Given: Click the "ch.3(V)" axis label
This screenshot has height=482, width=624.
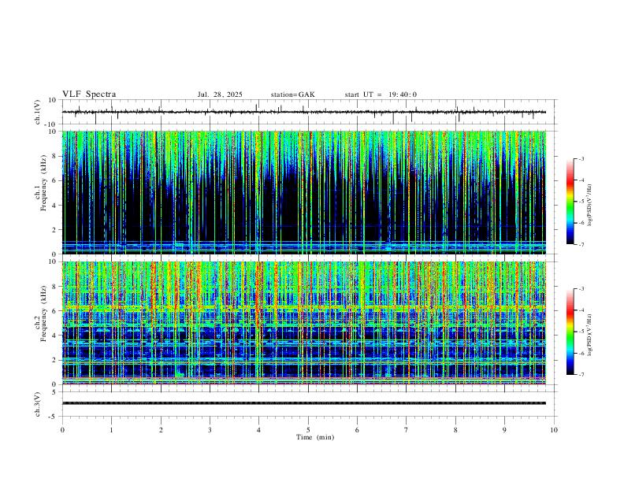Looking at the screenshot, I should click(x=38, y=404).
